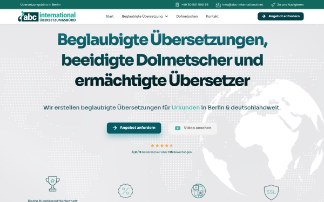
Task: Click the SSL shield icon
Action: pyautogui.click(x=271, y=192)
